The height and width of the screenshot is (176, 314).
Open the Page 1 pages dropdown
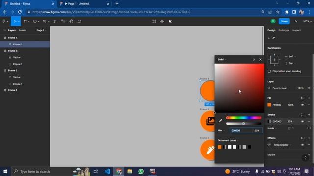click(x=41, y=30)
